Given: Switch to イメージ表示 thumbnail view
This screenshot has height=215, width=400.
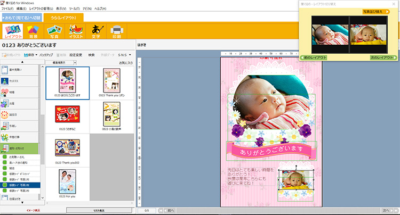Looking at the screenshot, I should point(20,211).
